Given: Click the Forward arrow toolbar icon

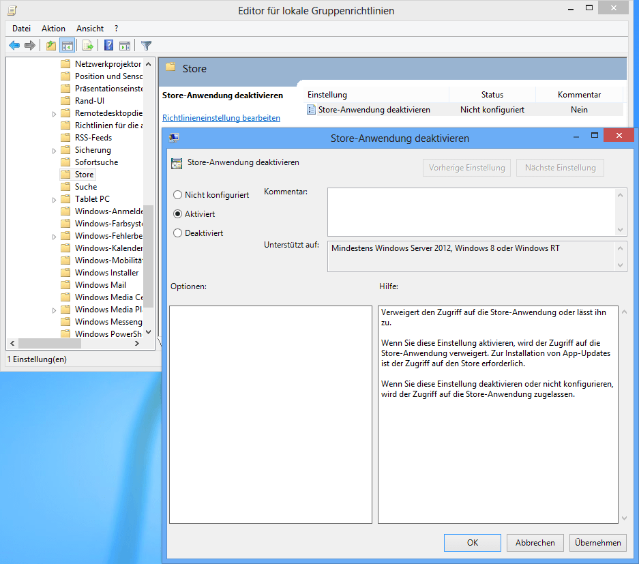Looking at the screenshot, I should [x=30, y=45].
